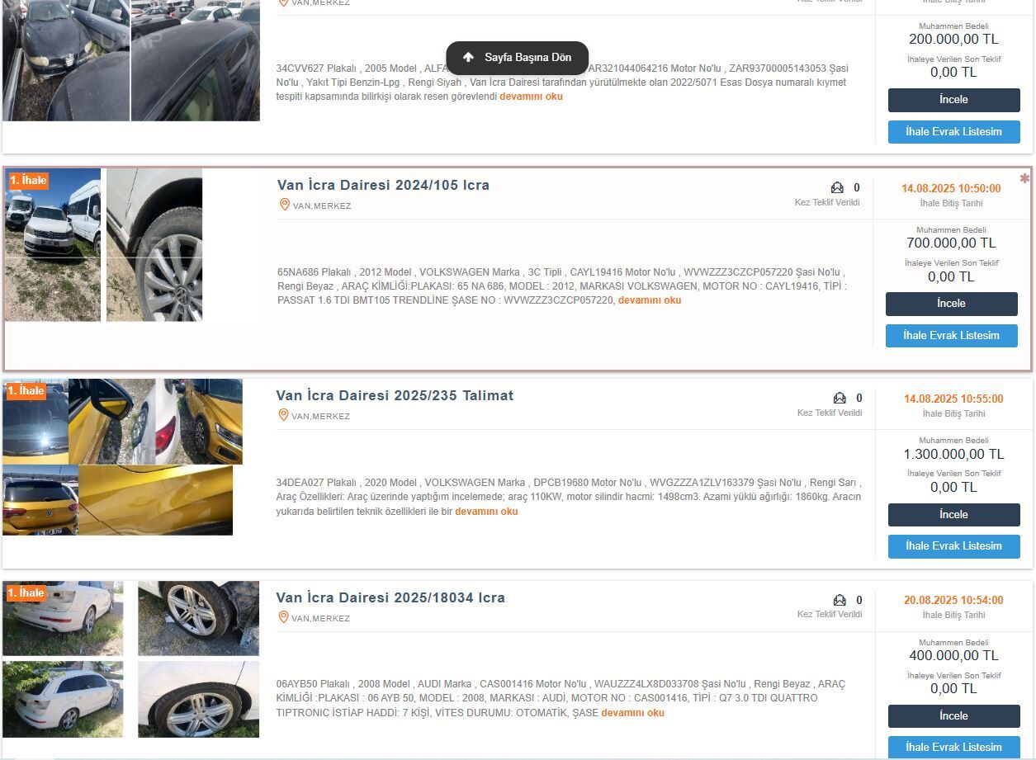Open the Van İcra Dairesi 2025/18034 Icra title
The height and width of the screenshot is (760, 1036).
[390, 597]
